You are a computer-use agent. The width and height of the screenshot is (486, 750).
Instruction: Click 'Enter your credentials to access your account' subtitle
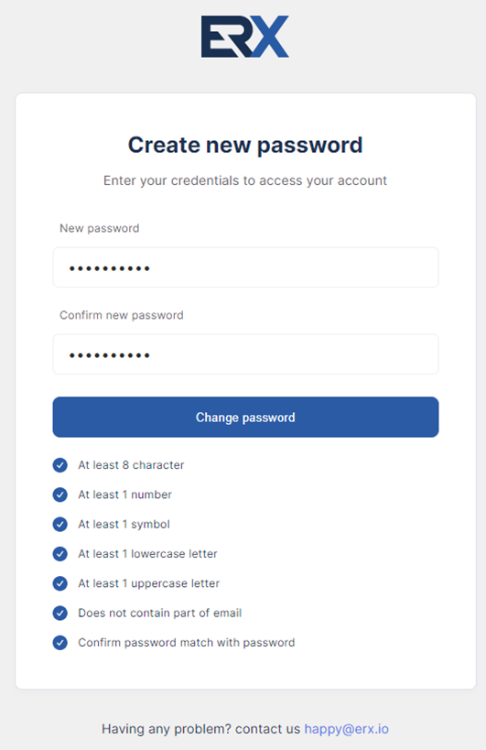coord(245,180)
